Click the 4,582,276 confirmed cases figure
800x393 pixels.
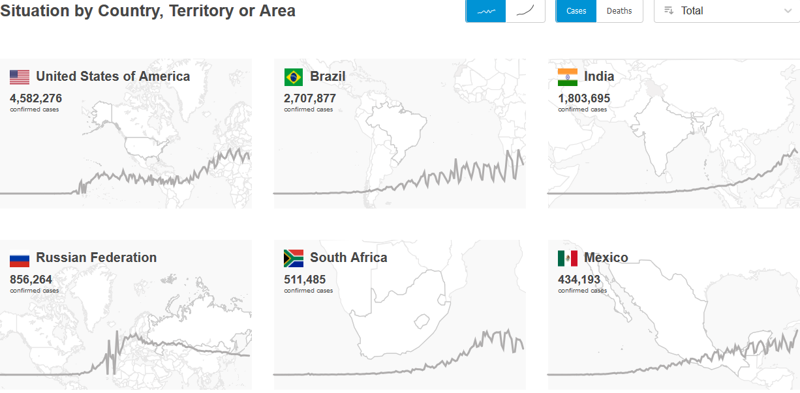(36, 98)
